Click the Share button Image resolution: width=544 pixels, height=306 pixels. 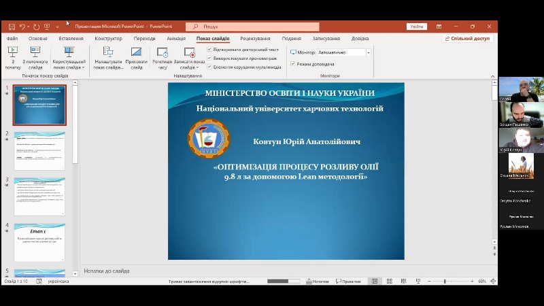pyautogui.click(x=467, y=39)
